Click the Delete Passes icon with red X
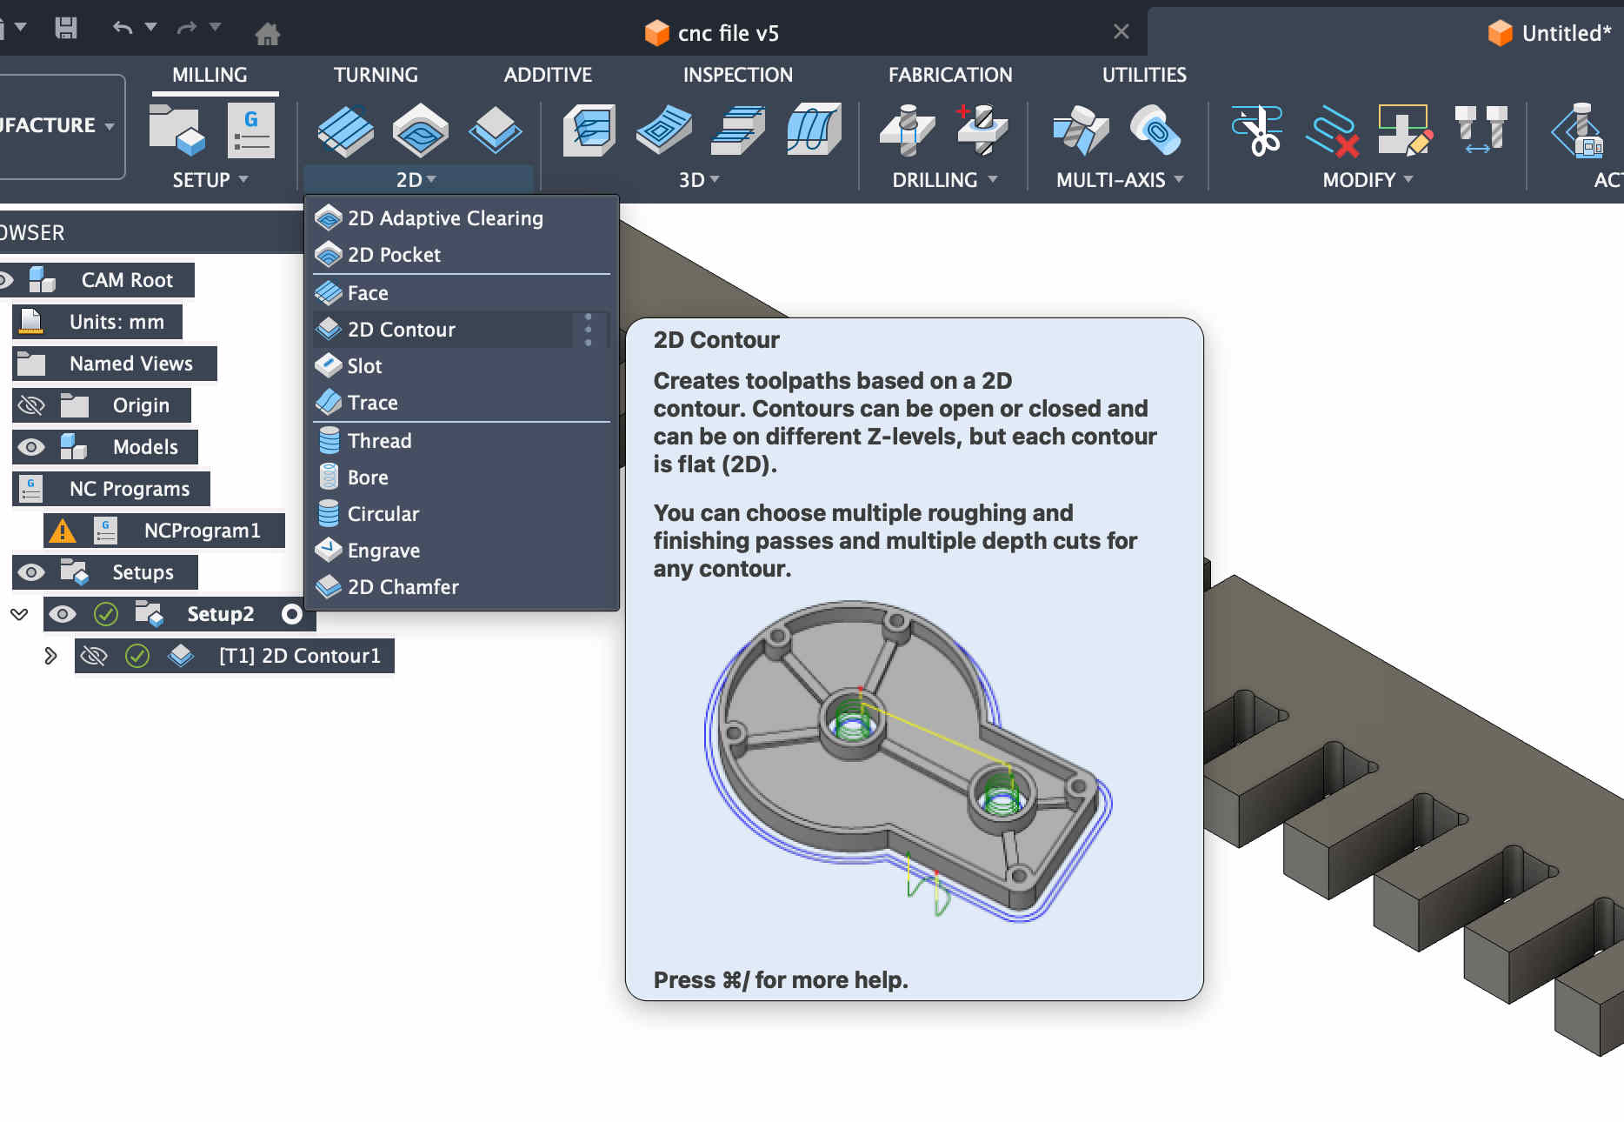The width and height of the screenshot is (1624, 1122). click(x=1332, y=130)
